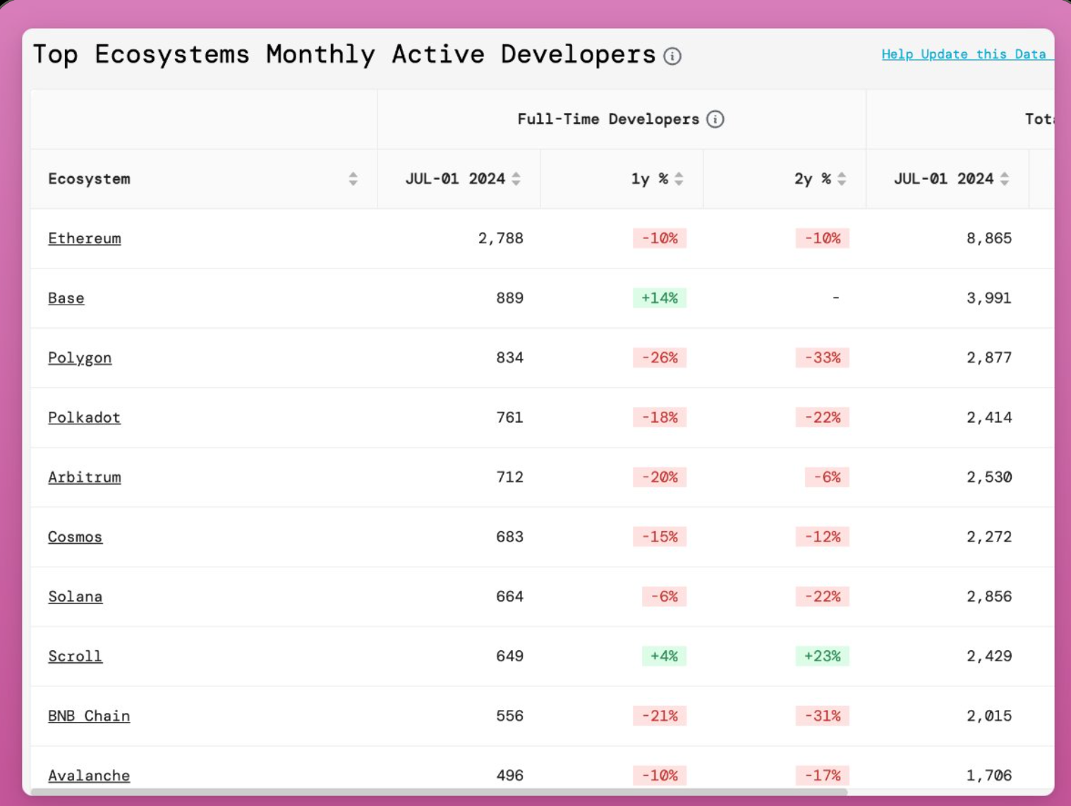
Task: Go to the Polygon ecosystem page
Action: coord(80,358)
